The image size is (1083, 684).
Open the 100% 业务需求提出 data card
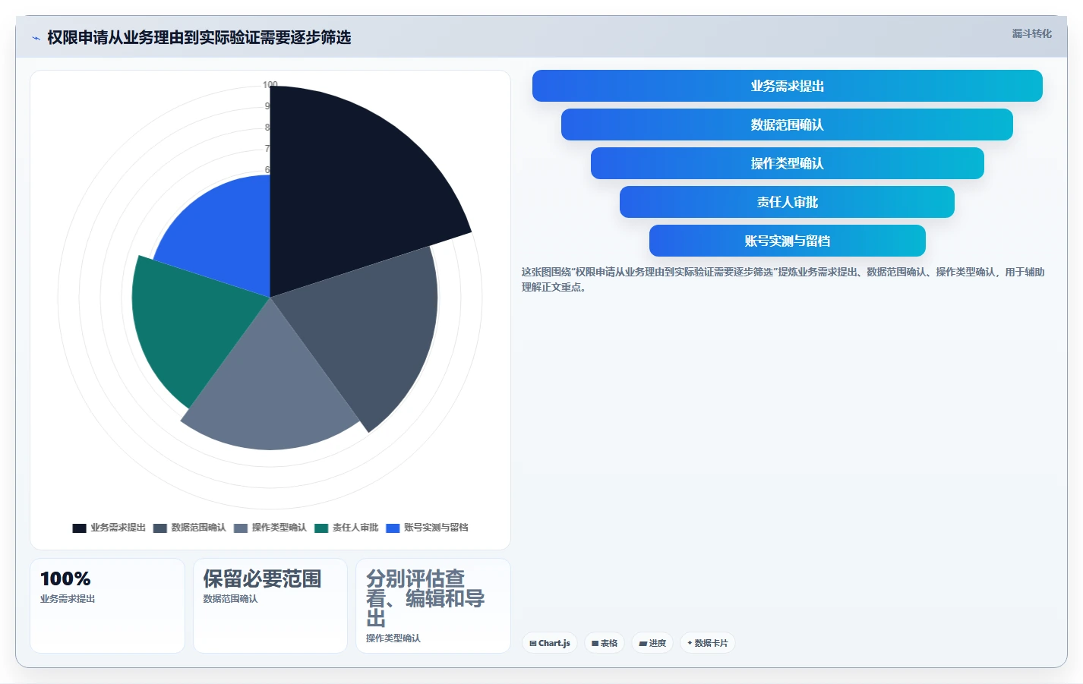107,606
